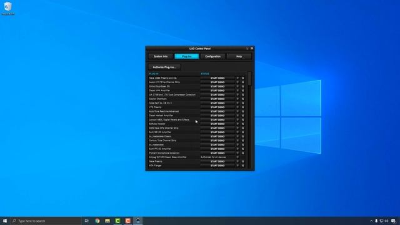
Task: Open help for V76 Preamp
Action: pos(237,107)
